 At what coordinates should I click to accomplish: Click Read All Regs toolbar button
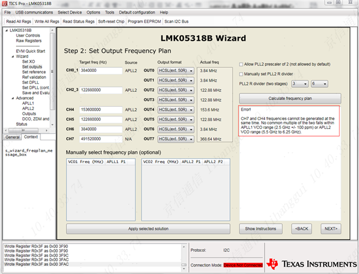coord(18,22)
